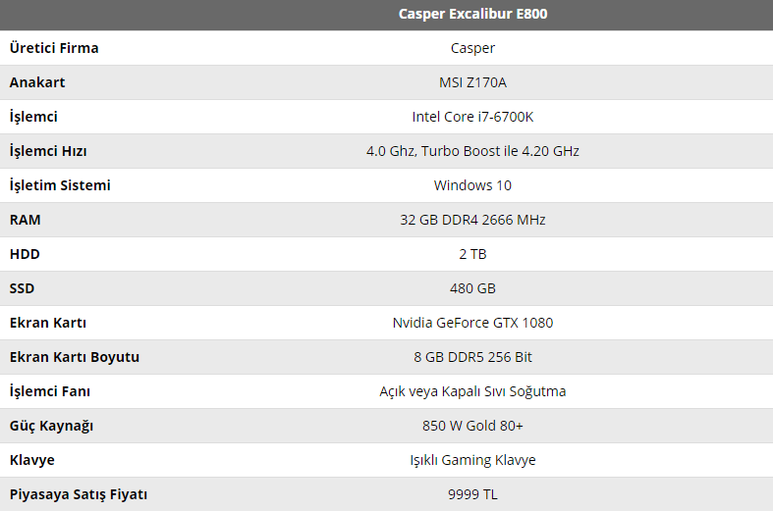The image size is (773, 511).
Task: Click the Işıklı Gaming Klavye value
Action: (x=472, y=460)
